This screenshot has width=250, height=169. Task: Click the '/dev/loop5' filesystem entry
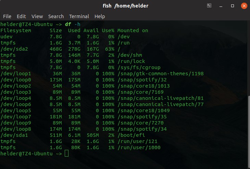(x=16, y=111)
